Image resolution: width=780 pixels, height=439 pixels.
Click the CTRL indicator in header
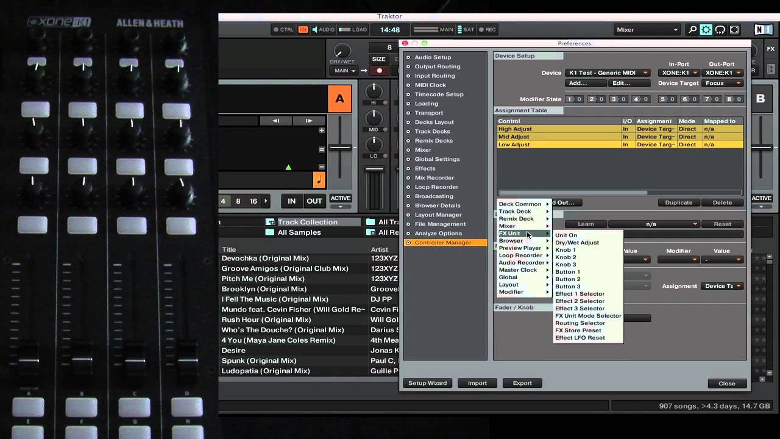283,29
